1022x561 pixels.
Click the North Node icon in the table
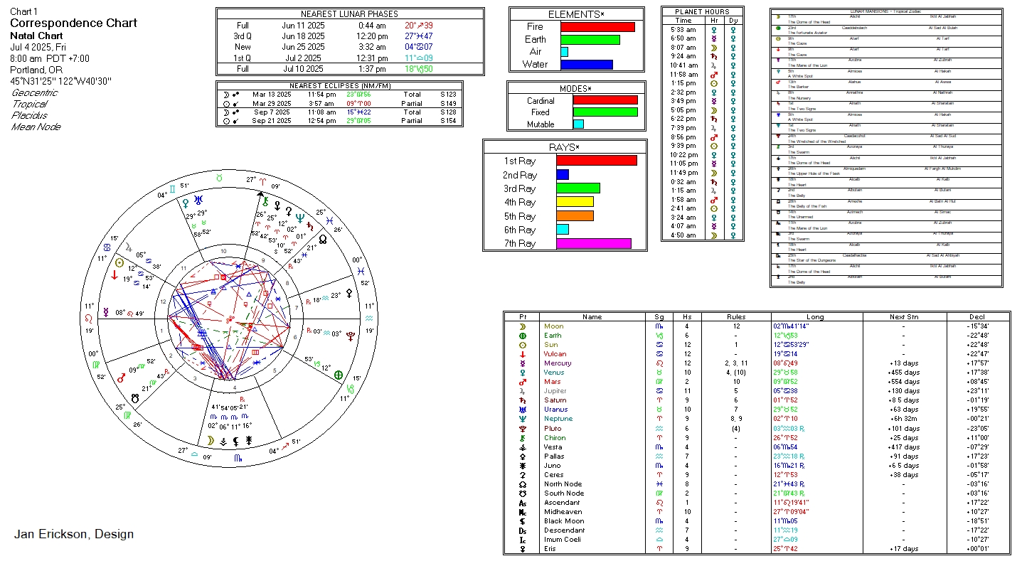coord(523,484)
